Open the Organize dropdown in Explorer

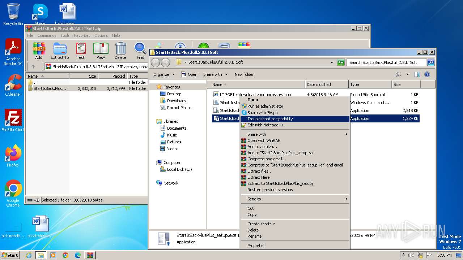(164, 74)
